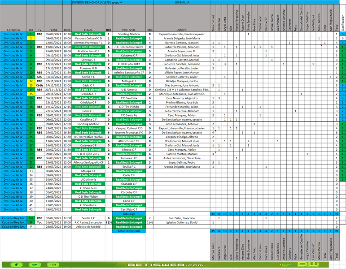Select referee 'Aranda Zayas, Jose M.'
This screenshot has height=269, width=346.
[182, 51]
